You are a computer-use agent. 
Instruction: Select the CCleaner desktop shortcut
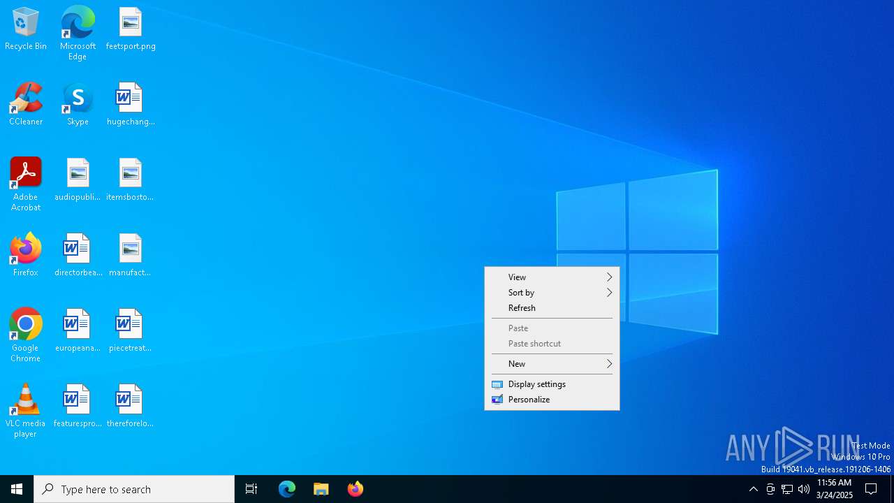click(26, 105)
